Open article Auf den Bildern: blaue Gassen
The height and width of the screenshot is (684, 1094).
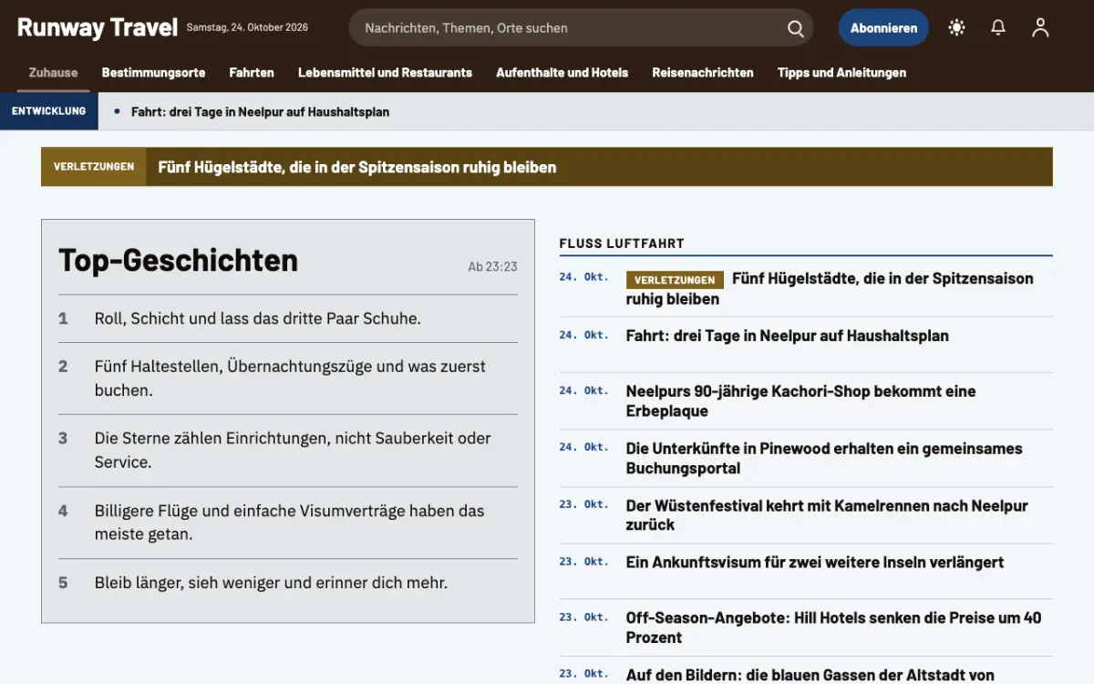pos(810,675)
